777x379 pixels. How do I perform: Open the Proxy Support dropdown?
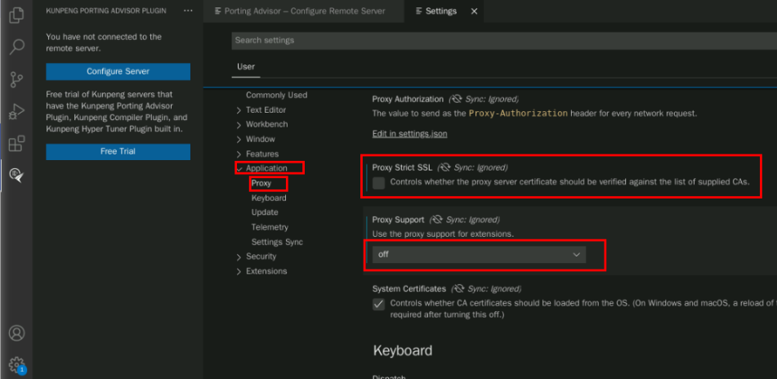(480, 255)
